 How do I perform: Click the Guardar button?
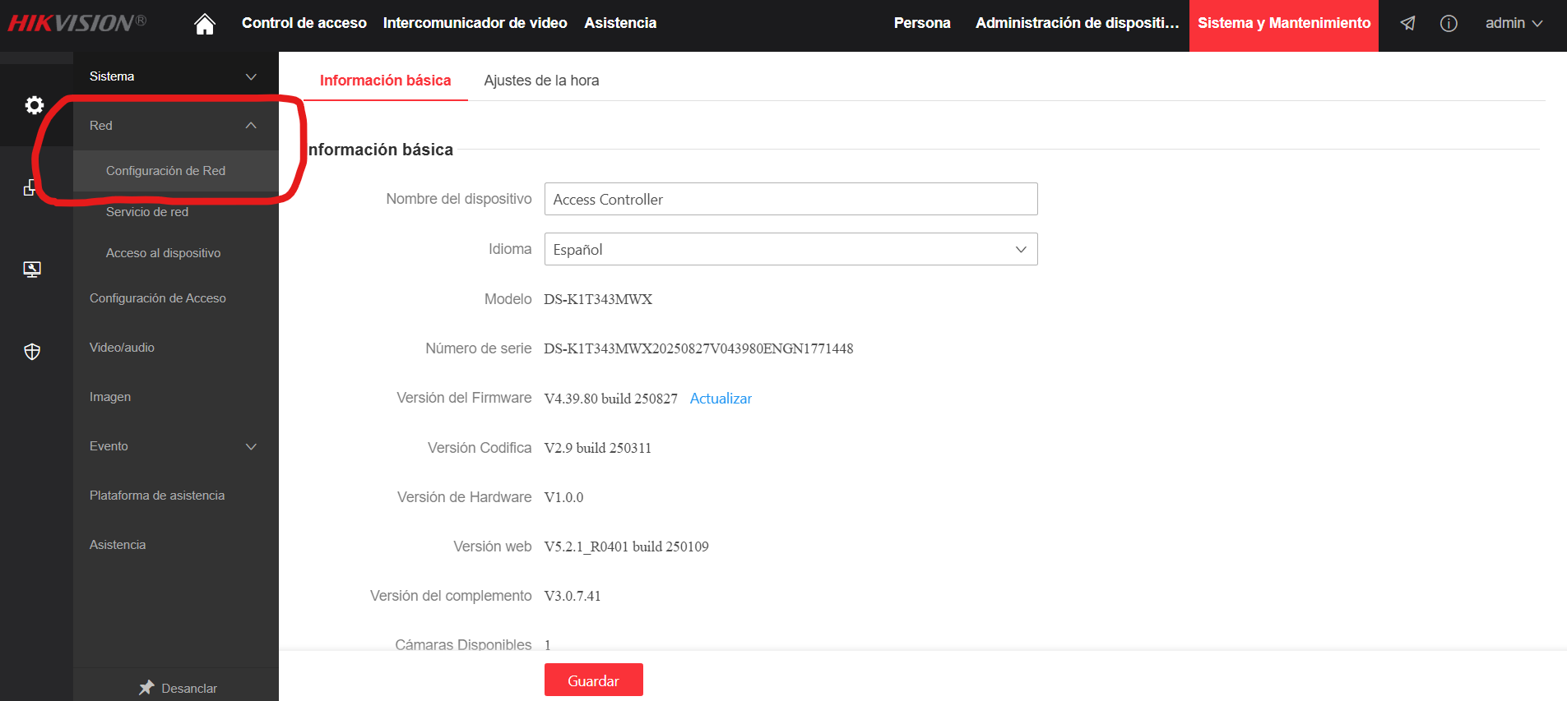pos(593,680)
